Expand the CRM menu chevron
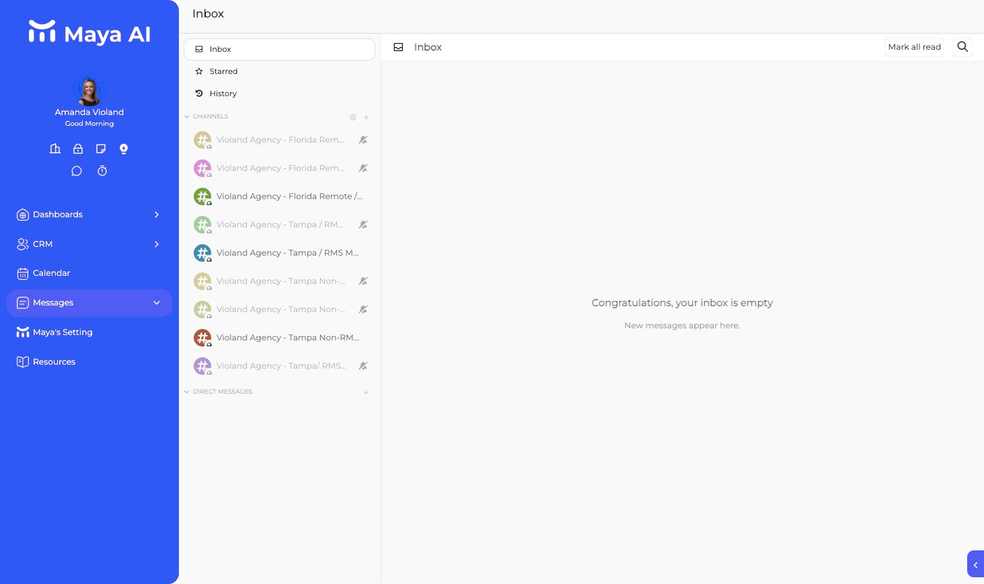Screen dimensions: 984x584 click(157, 244)
